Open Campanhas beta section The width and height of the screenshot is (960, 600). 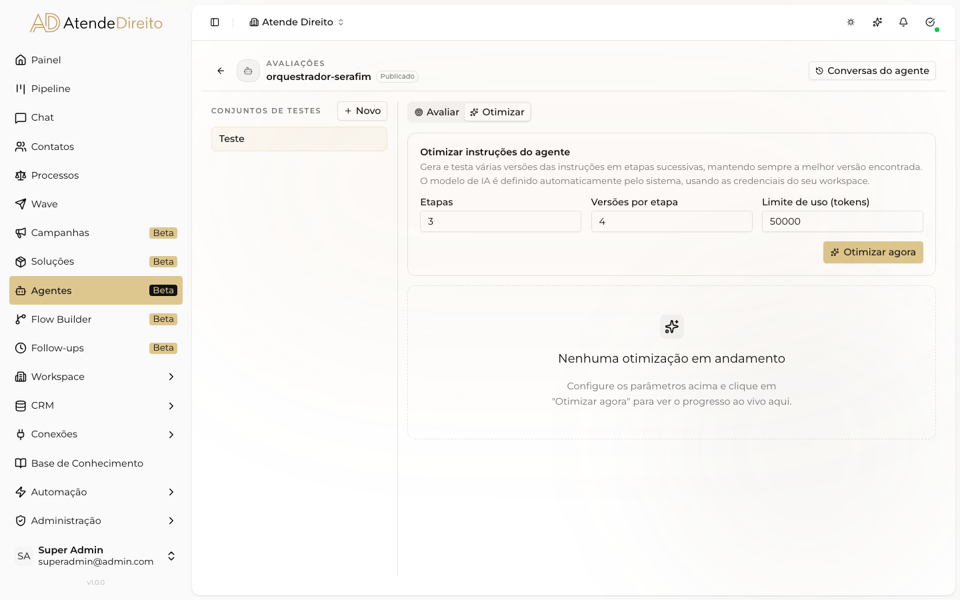(x=96, y=233)
